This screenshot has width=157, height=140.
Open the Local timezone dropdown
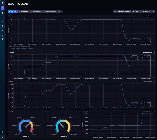click(137, 12)
